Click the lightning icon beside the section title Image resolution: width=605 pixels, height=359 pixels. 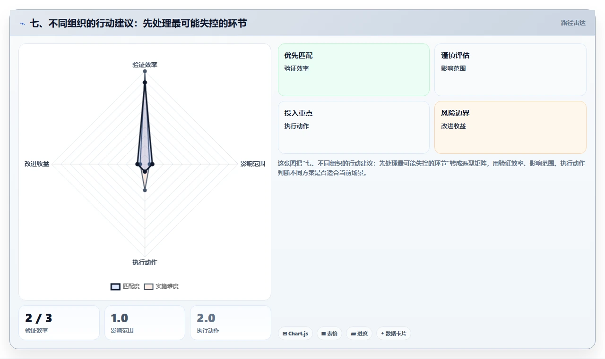[22, 24]
